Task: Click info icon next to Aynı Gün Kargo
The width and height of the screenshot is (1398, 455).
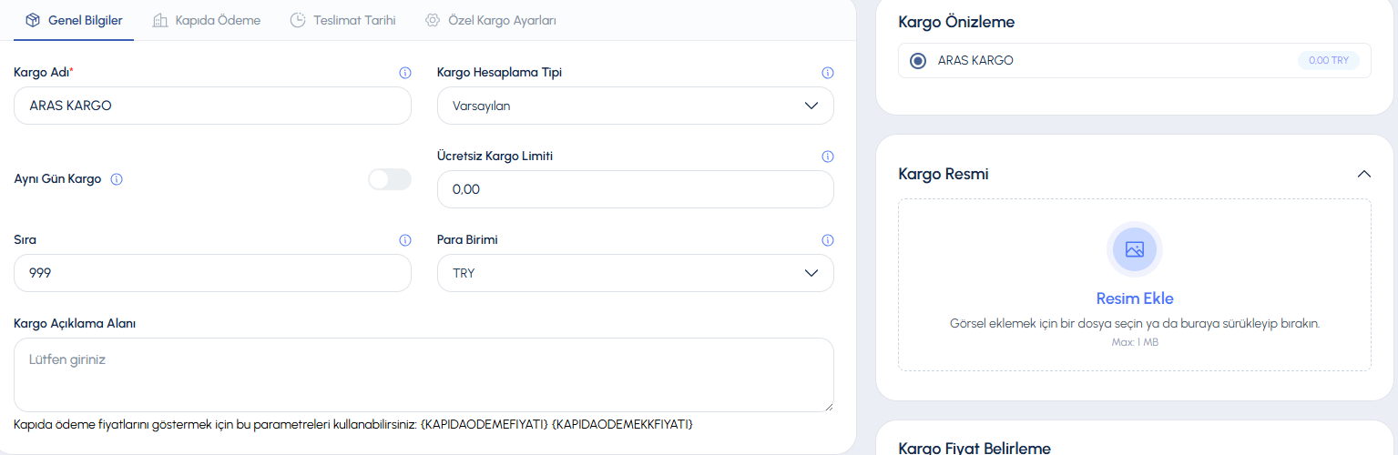Action: point(117,179)
